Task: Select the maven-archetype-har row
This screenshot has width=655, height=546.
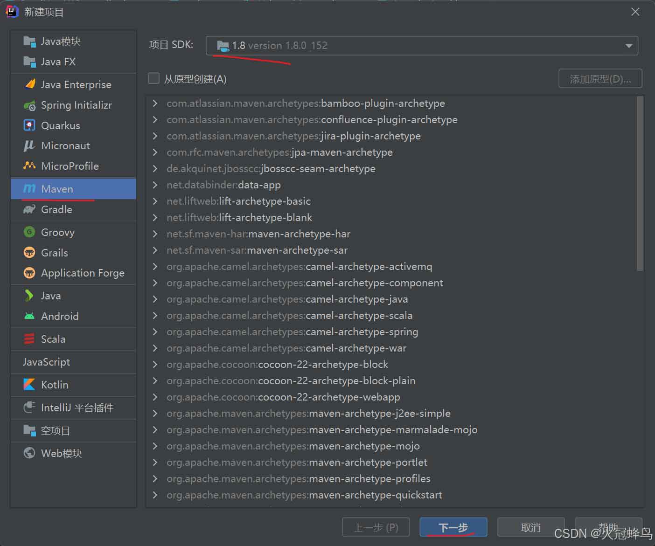Action: point(391,234)
